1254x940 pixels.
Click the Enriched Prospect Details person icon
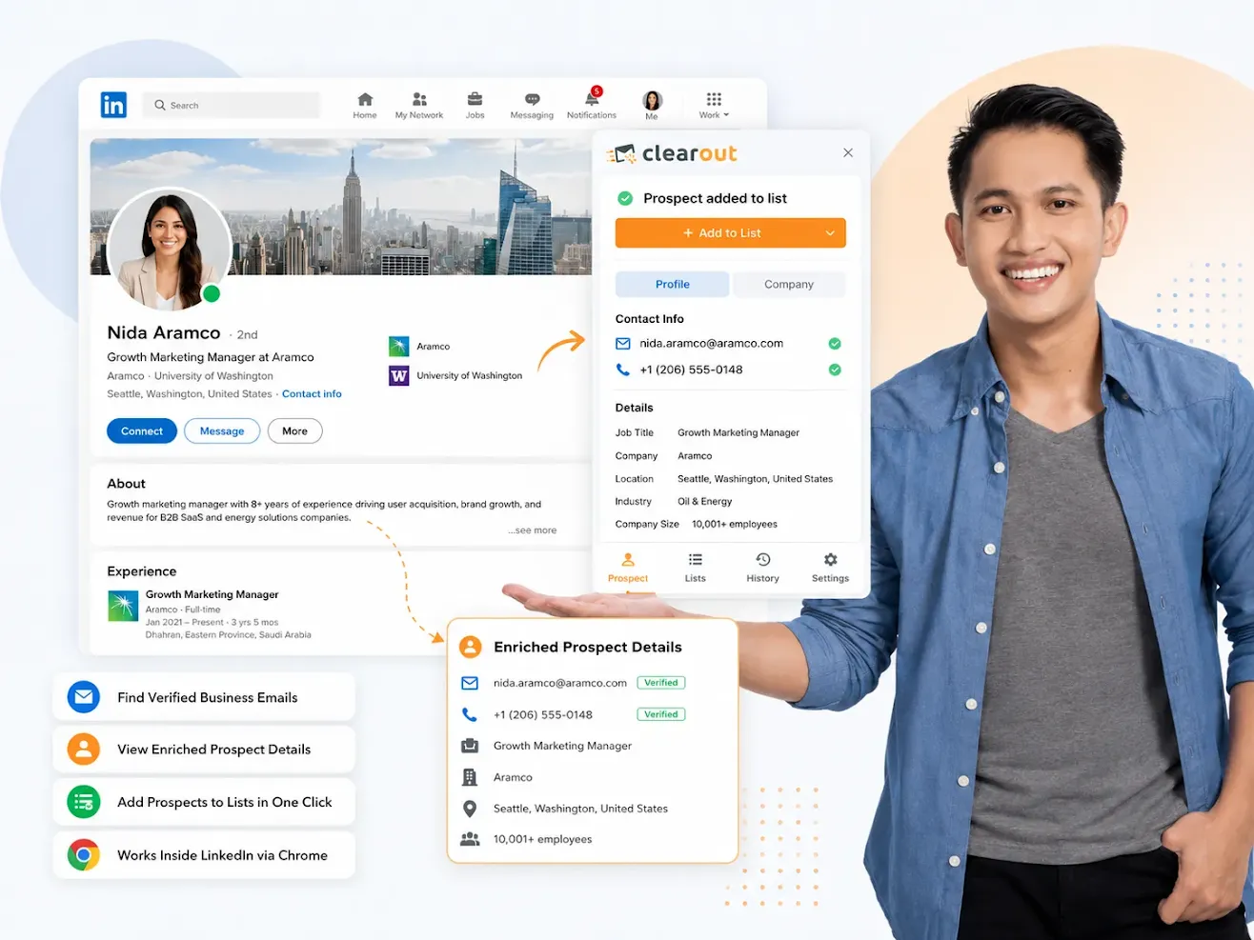coord(471,648)
